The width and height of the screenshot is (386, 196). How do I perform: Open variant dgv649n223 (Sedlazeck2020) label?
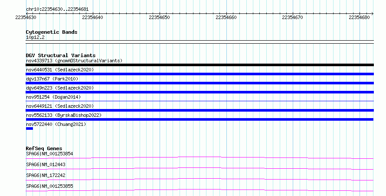coord(60,88)
